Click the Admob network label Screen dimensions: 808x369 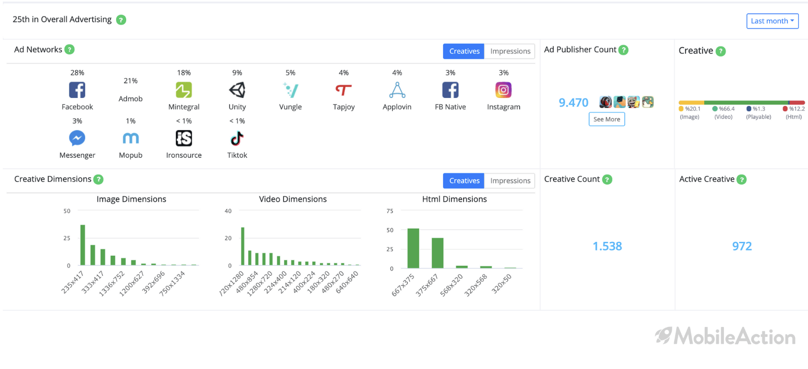[131, 98]
